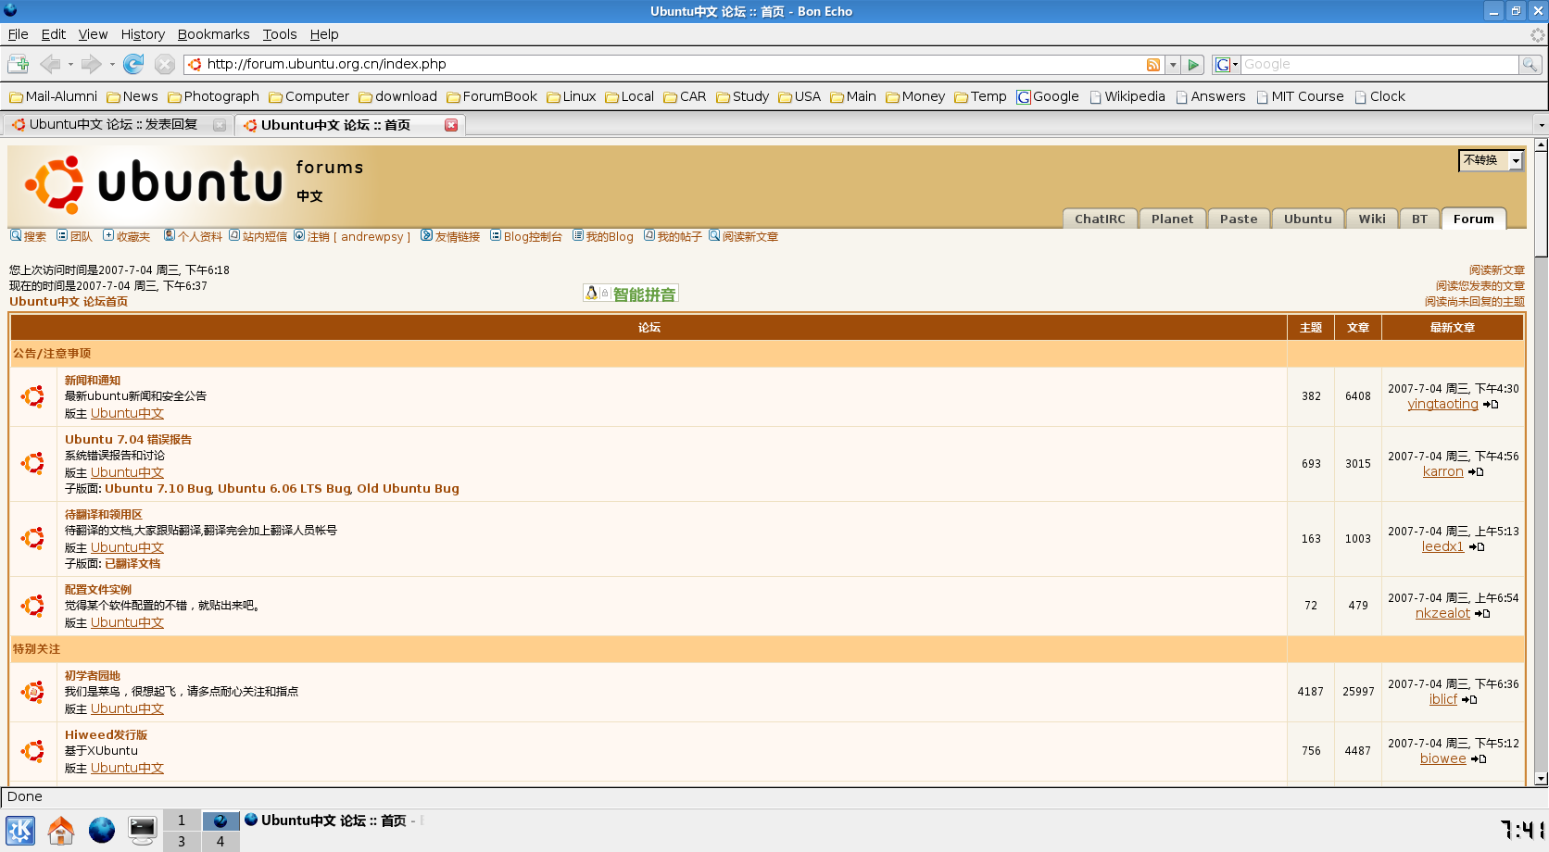The height and width of the screenshot is (852, 1549).
Task: Open a new tab with the toolbar icon
Action: 18,64
